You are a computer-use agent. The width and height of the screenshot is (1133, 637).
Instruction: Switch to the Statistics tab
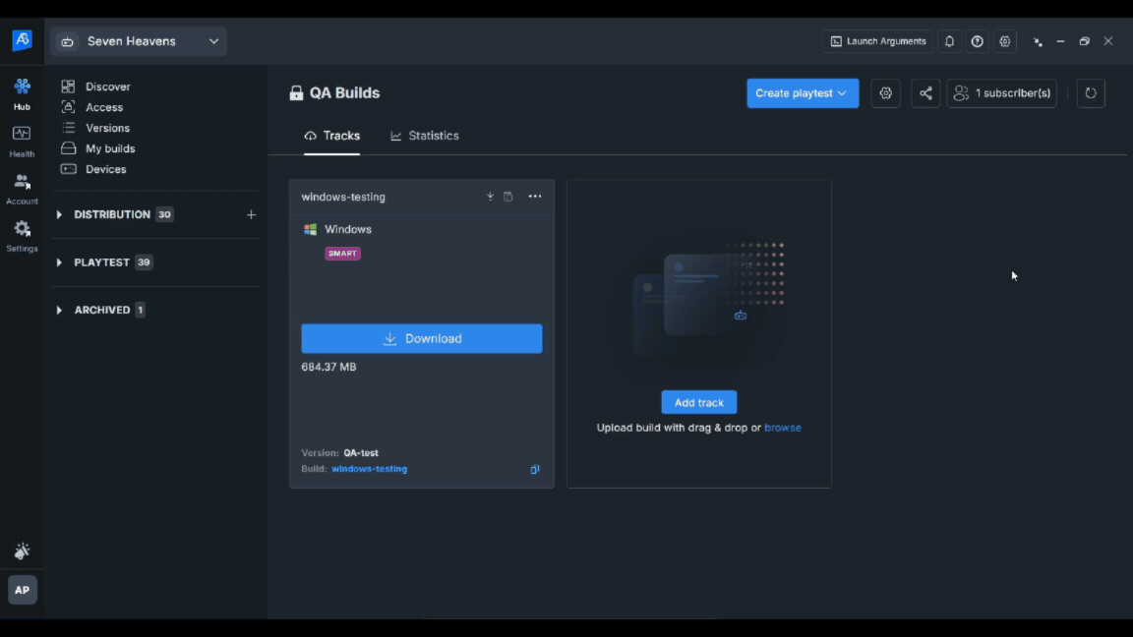click(x=425, y=136)
